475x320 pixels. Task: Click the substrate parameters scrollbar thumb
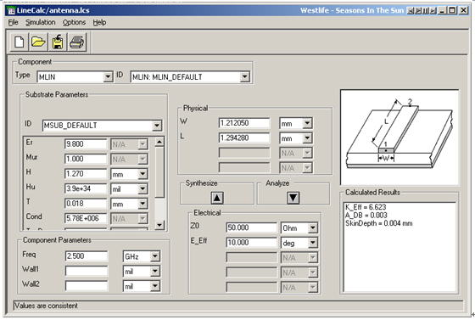(x=159, y=172)
